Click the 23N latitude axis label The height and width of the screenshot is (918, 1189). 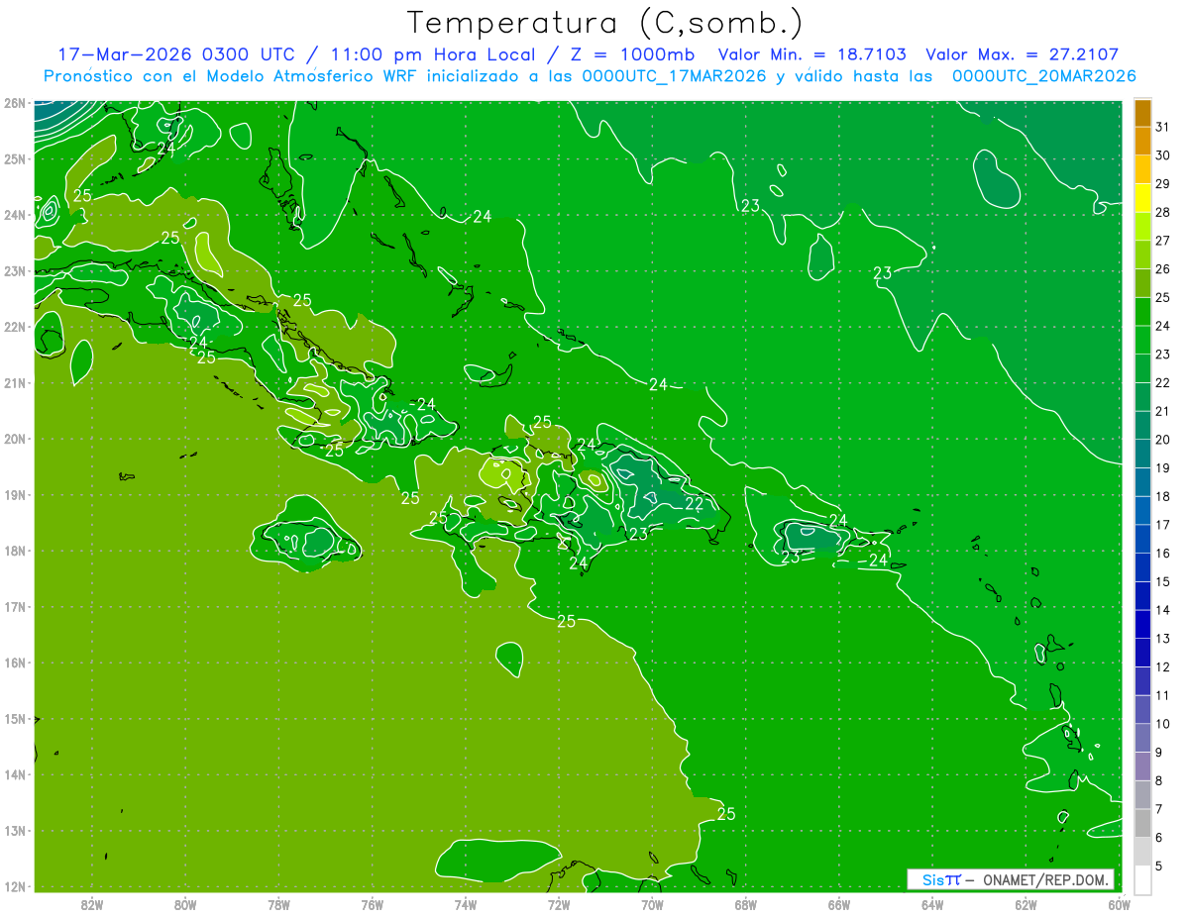[14, 270]
